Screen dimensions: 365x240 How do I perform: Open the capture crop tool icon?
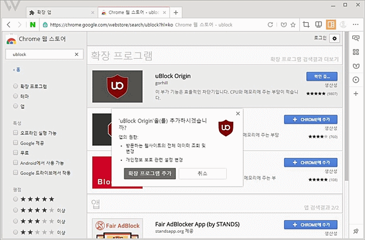306,24
